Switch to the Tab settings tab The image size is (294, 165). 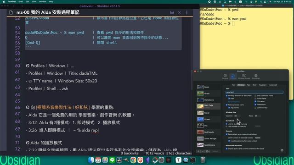(x=248, y=85)
